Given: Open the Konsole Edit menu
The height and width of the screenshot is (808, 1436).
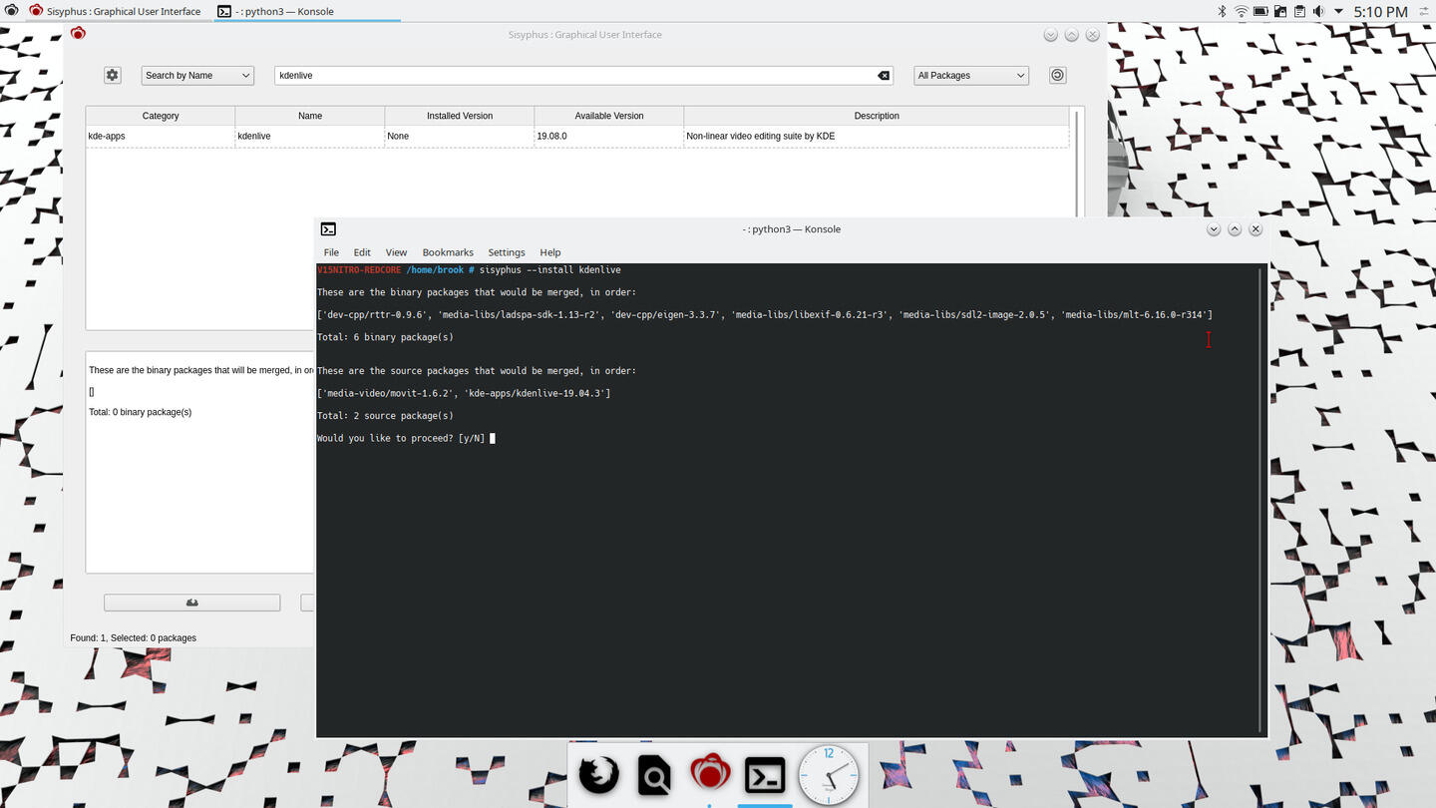Looking at the screenshot, I should [x=362, y=252].
